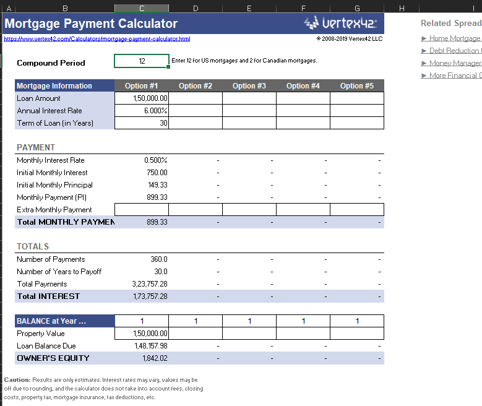Click the Loan Balance Due value 1,48,157.98
The height and width of the screenshot is (406, 482).
[x=151, y=346]
